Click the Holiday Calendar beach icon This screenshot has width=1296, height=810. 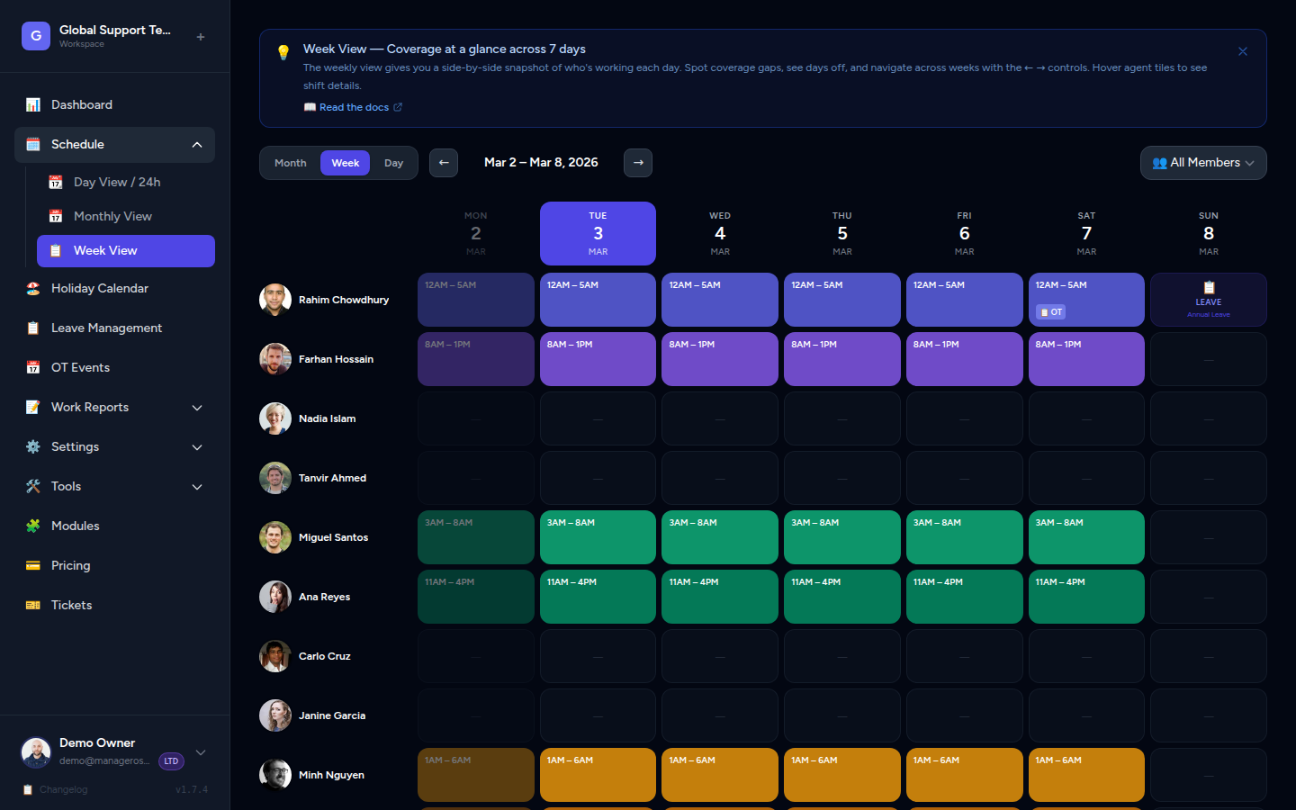pos(33,289)
